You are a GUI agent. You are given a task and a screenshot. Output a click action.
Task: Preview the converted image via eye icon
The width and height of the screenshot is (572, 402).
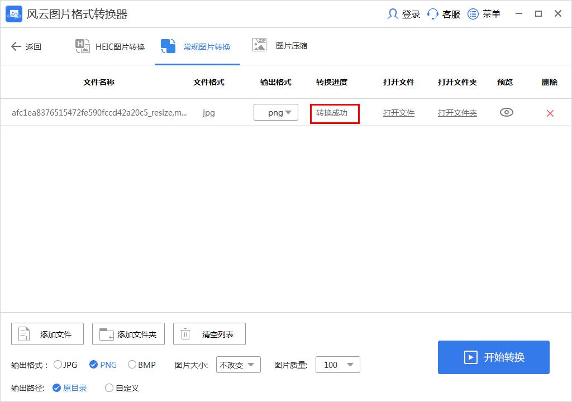506,112
